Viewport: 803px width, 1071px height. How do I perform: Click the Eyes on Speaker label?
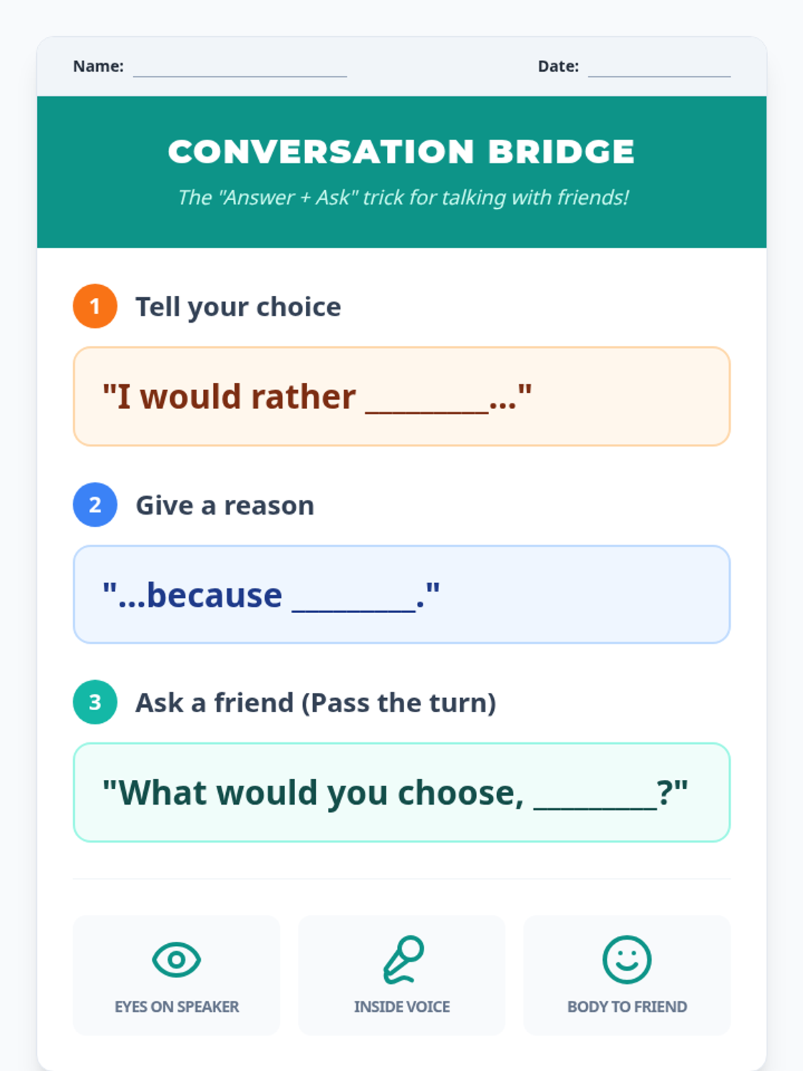(177, 1007)
